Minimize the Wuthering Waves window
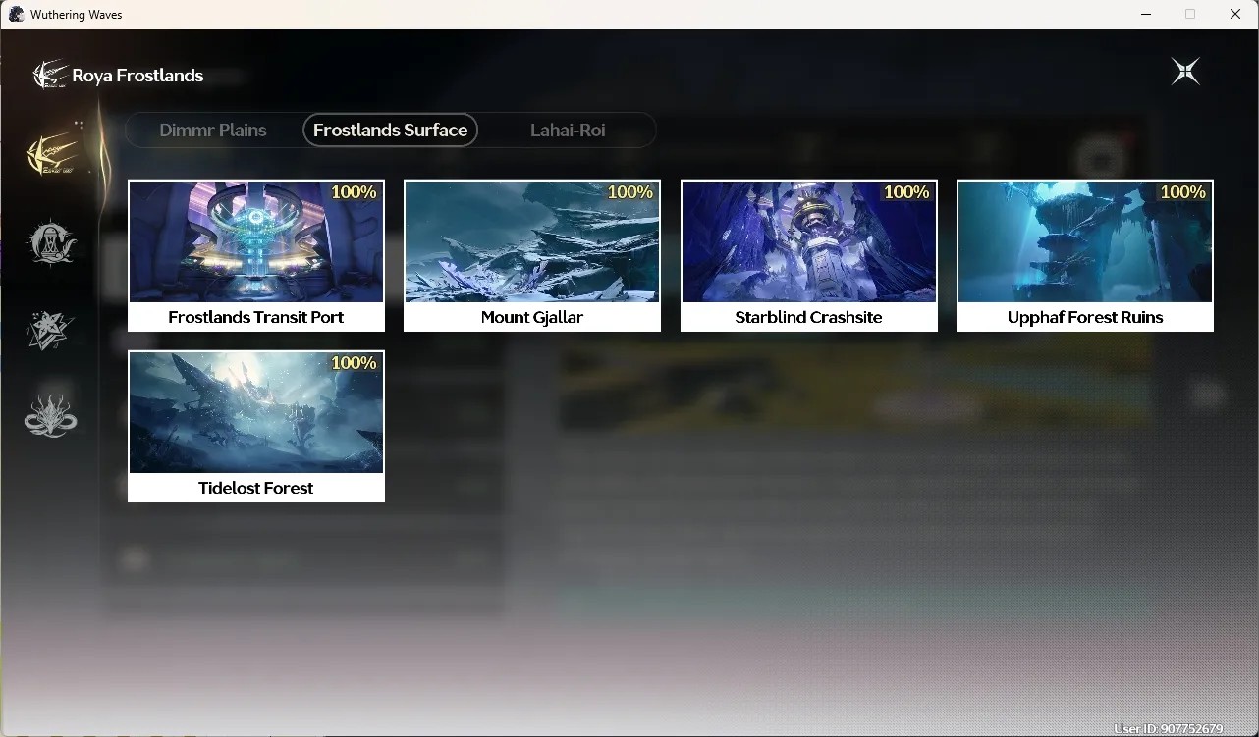 coord(1146,14)
